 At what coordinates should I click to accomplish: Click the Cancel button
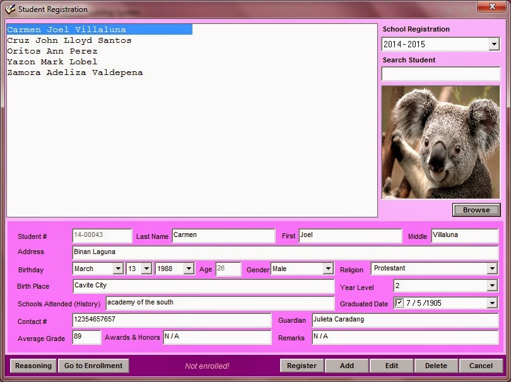481,366
